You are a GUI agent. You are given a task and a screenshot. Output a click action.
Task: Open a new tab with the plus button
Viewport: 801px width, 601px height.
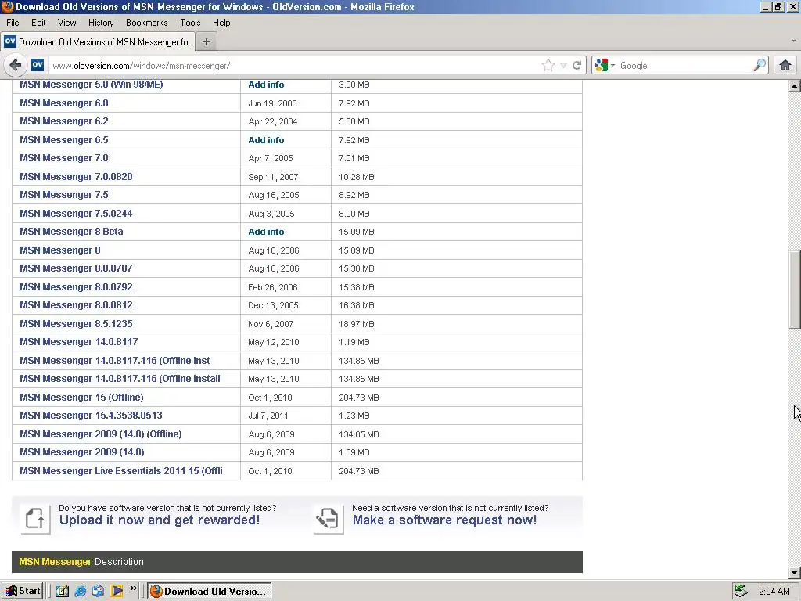pos(207,42)
